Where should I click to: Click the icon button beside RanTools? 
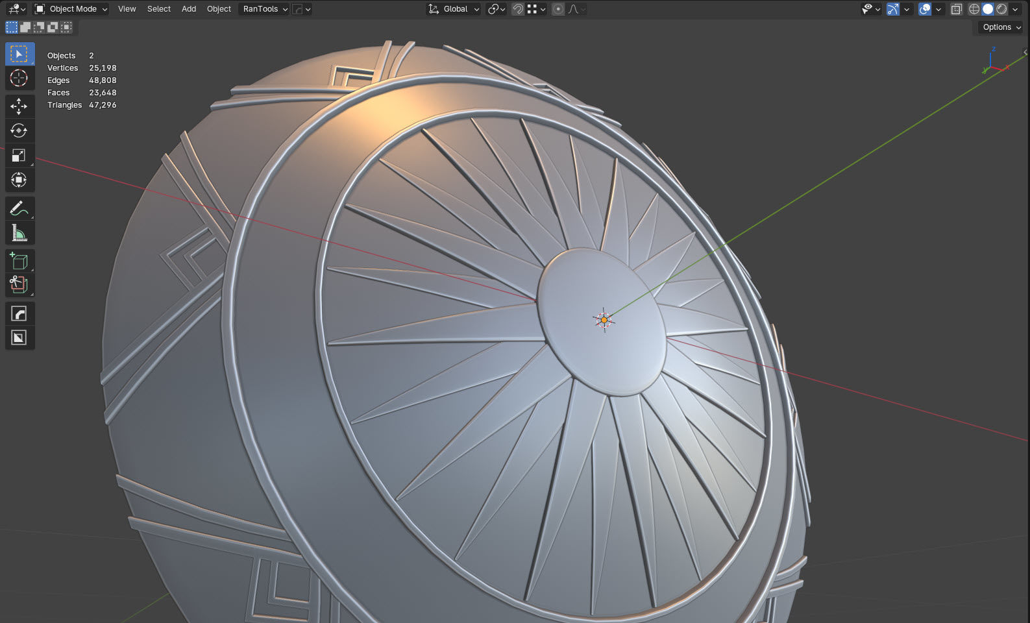click(x=298, y=9)
